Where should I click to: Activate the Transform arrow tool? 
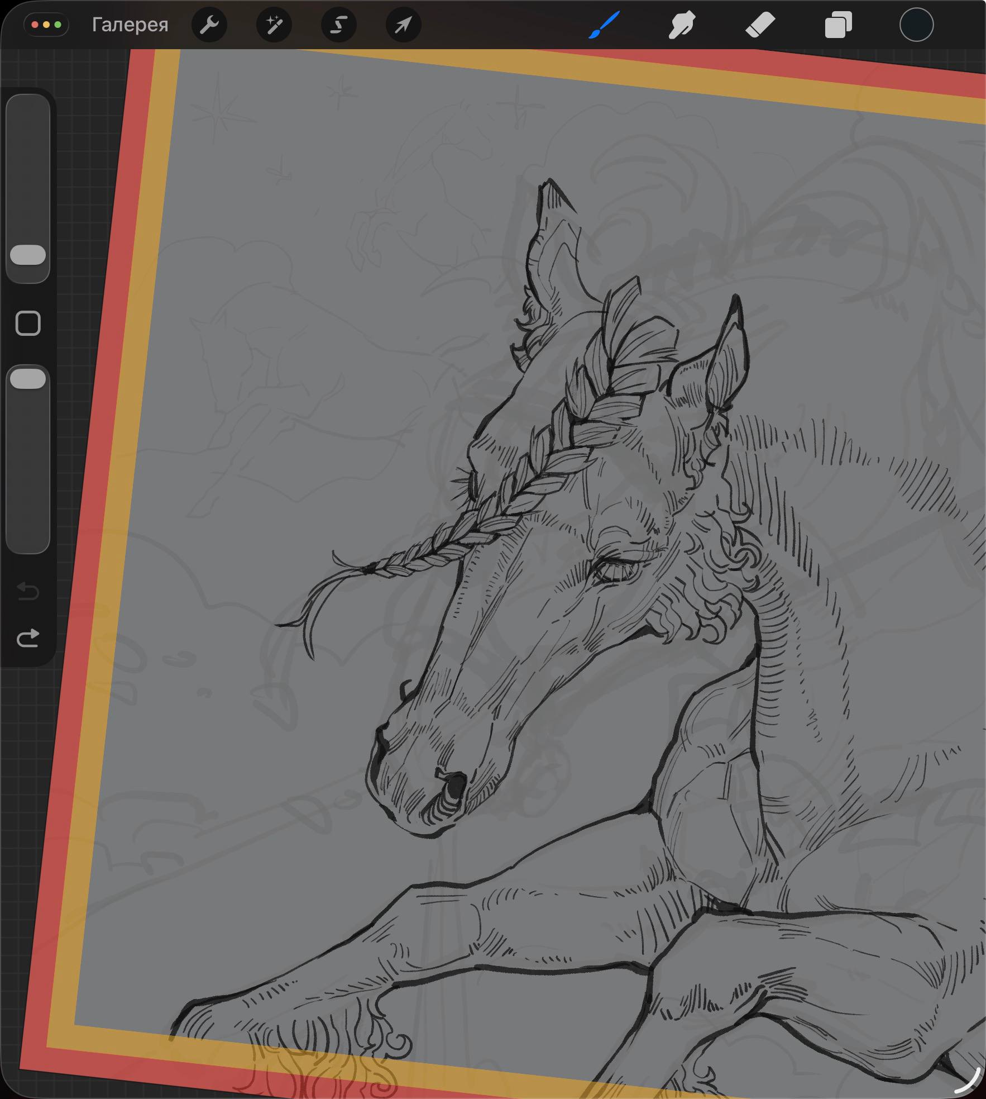[x=404, y=25]
